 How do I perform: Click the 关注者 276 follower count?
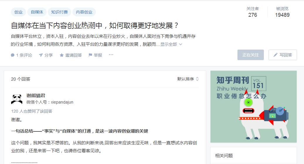coord(252,12)
